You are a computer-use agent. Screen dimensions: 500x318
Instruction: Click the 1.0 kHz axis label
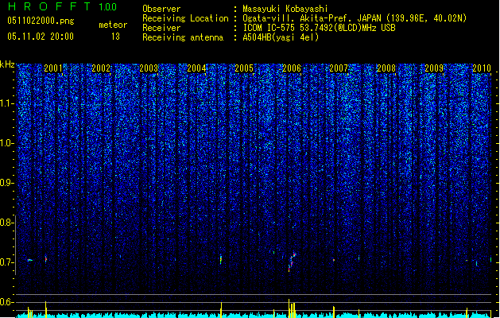click(x=6, y=143)
